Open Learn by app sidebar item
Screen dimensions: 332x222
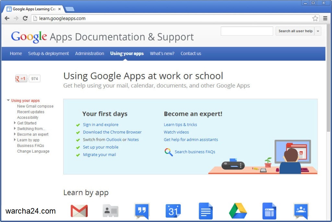coord(28,140)
